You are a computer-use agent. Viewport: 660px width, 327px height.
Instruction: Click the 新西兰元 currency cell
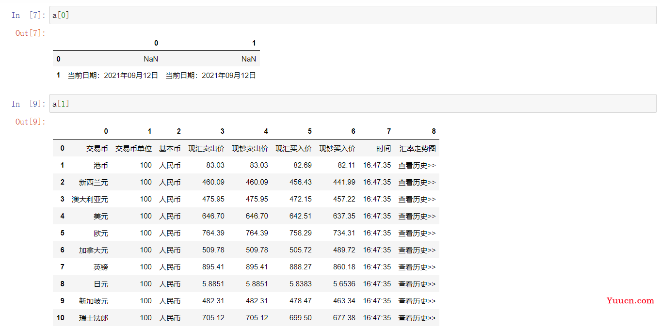click(94, 182)
